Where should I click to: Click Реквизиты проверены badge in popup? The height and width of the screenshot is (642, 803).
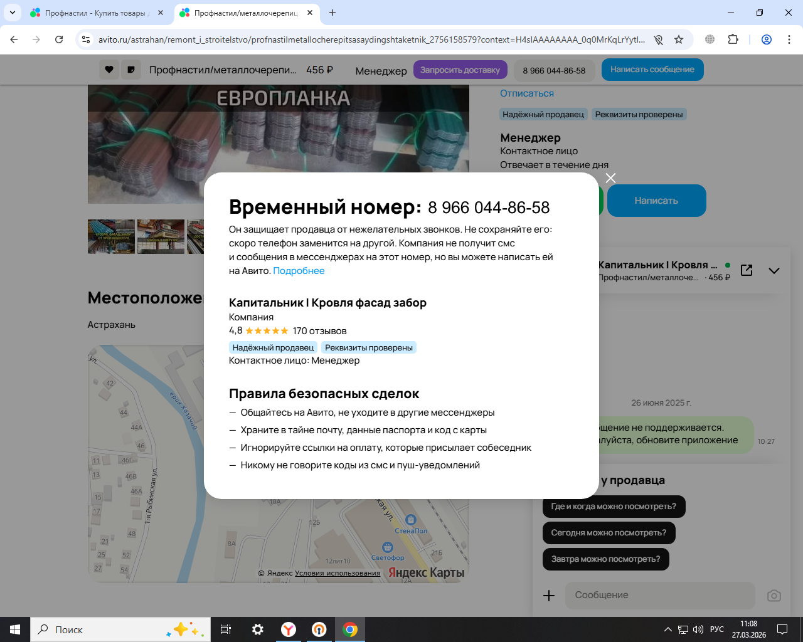coord(369,347)
